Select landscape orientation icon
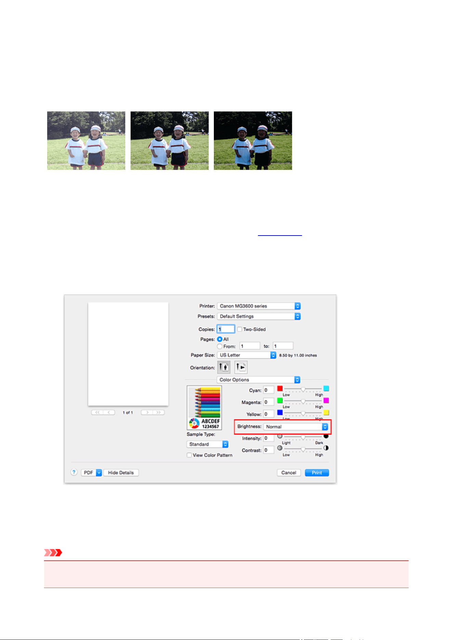Image resolution: width=453 pixels, height=640 pixels. (x=241, y=367)
